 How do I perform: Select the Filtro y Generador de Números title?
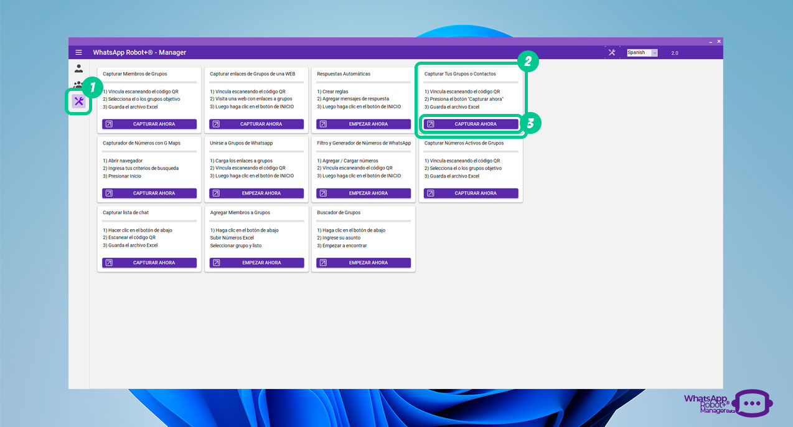364,143
